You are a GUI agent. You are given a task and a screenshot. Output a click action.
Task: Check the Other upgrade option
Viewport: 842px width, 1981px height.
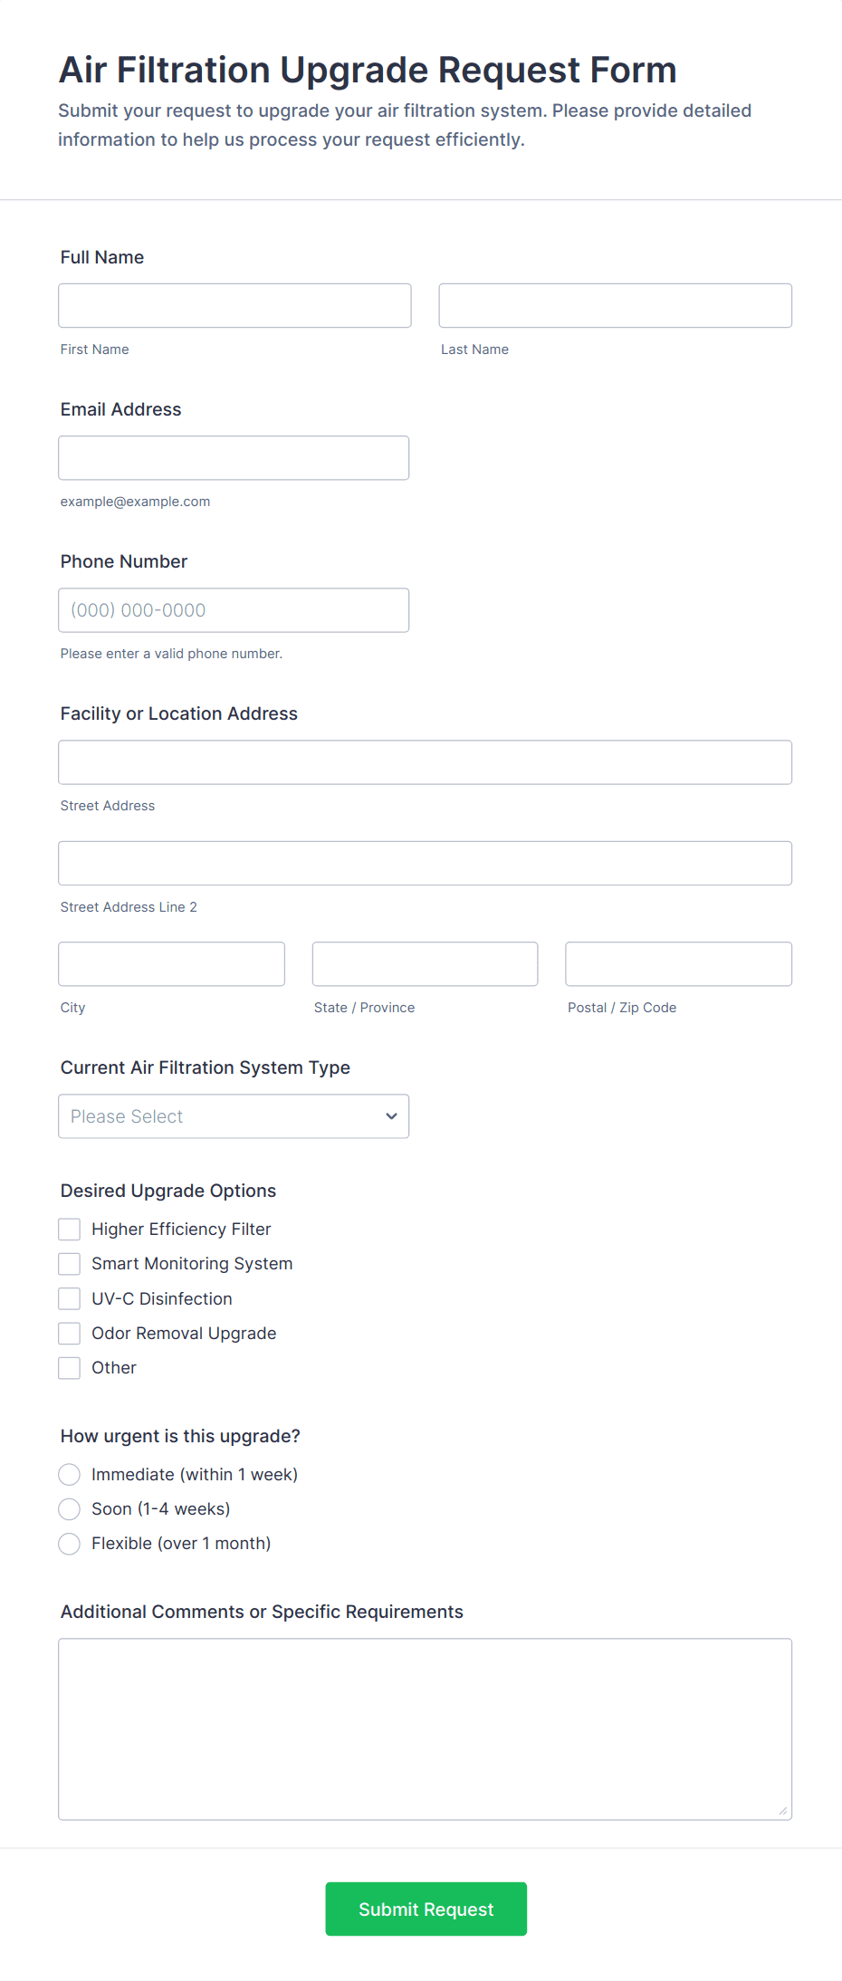click(x=70, y=1368)
